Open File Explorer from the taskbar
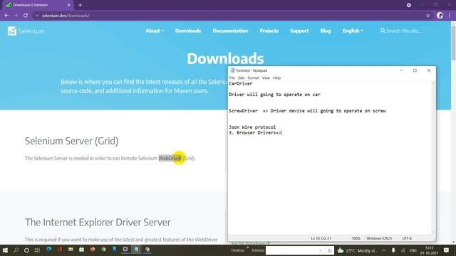Viewport: 456px width, 256px height. 71,250
